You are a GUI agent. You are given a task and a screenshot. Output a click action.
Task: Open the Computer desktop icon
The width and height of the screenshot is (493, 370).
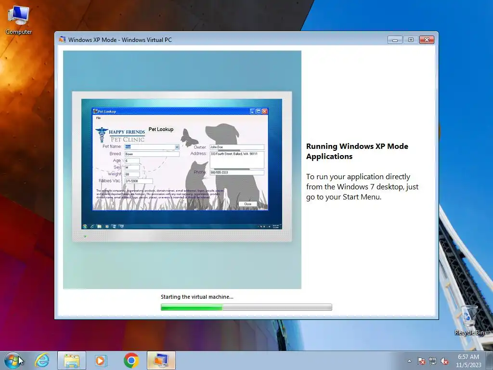(x=19, y=20)
